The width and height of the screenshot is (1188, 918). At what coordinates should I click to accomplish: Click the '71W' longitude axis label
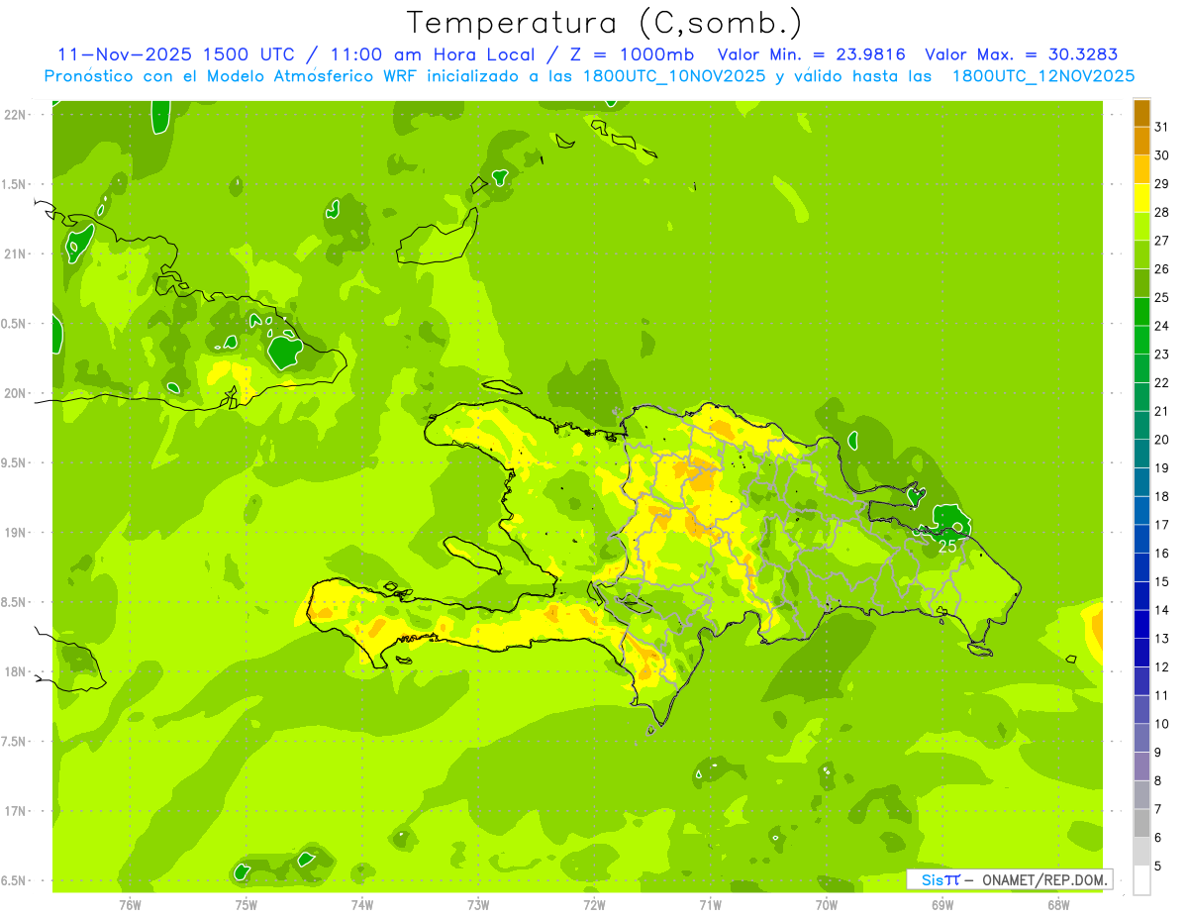[x=710, y=905]
